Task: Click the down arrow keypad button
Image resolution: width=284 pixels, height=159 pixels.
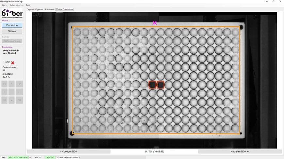Action: [11, 100]
